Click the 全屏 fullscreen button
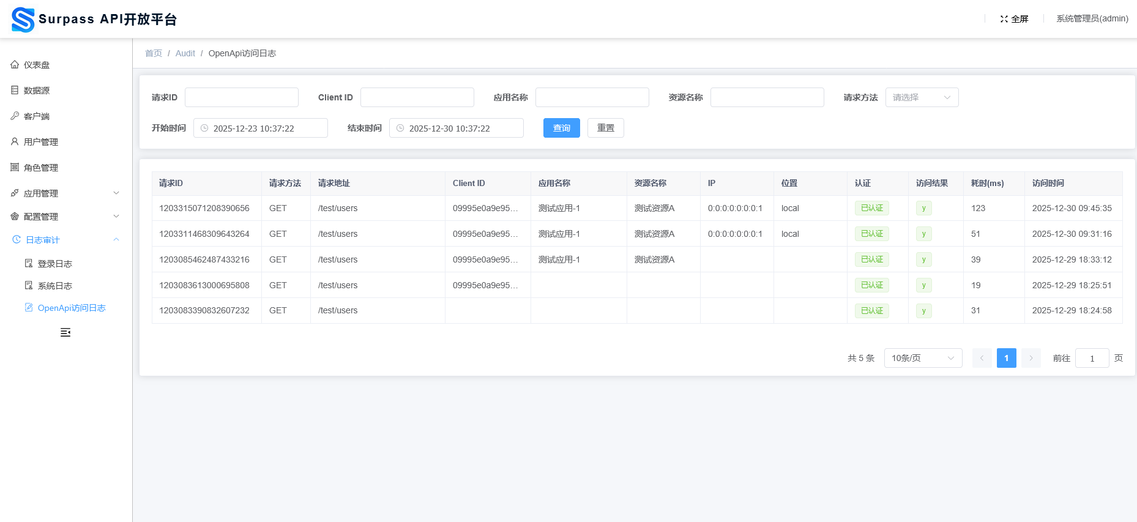This screenshot has width=1137, height=522. (x=1015, y=19)
